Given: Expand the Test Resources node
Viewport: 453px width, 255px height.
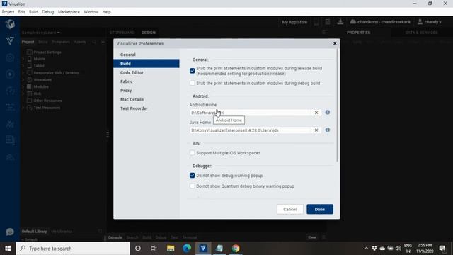Looking at the screenshot, I should (x=23, y=108).
